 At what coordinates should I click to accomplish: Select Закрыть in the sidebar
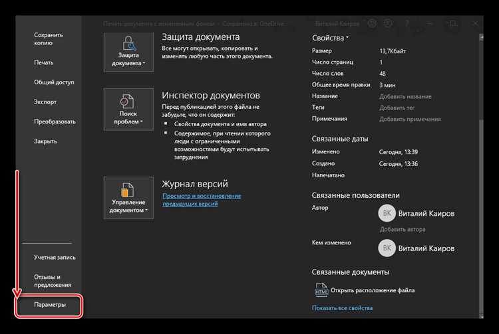click(x=45, y=141)
